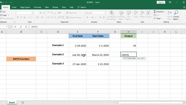
Task: Confirm formula with the checkmark icon
Action: 21,27
